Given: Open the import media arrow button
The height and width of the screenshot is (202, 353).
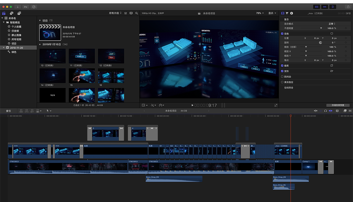Looking at the screenshot, I should point(18,7).
